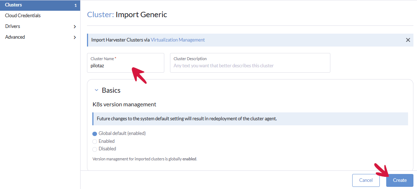Go to Cloud Credentials page
Viewport: 417px width, 189px height.
(x=23, y=16)
